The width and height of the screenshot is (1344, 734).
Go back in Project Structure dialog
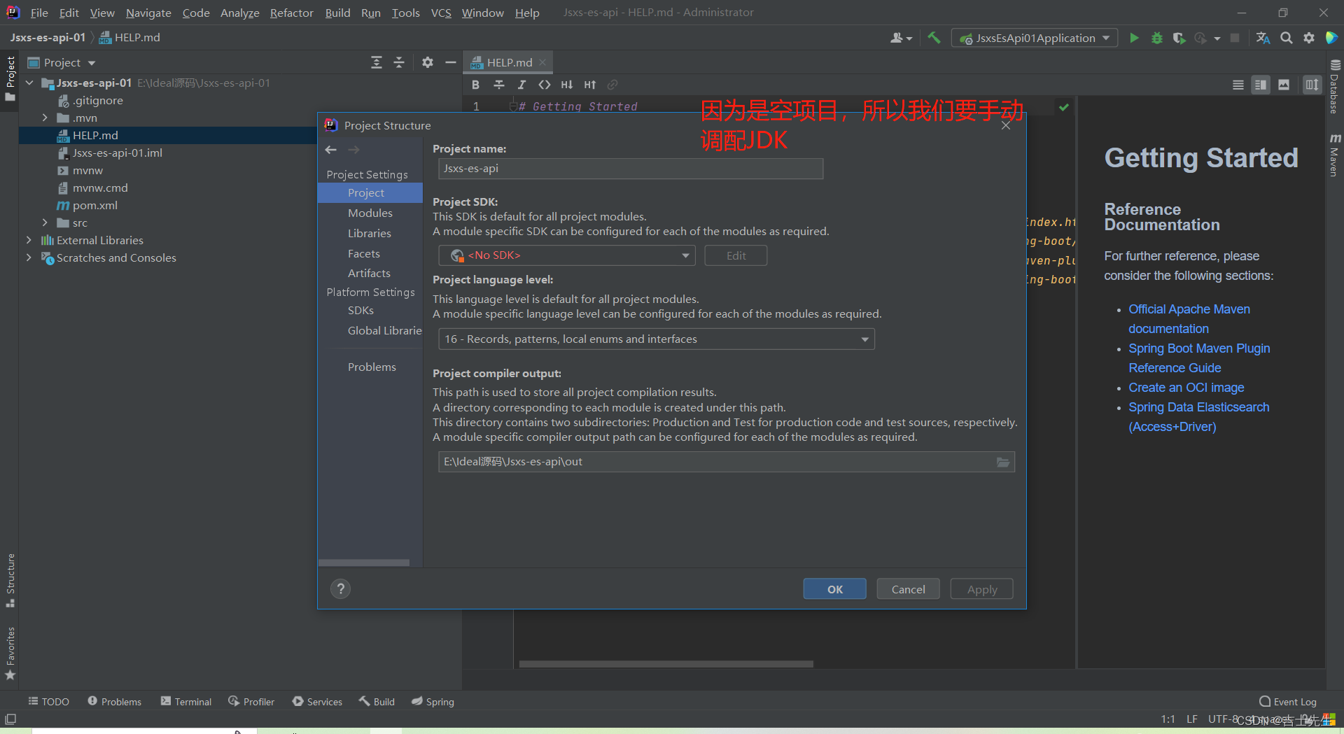coord(331,150)
